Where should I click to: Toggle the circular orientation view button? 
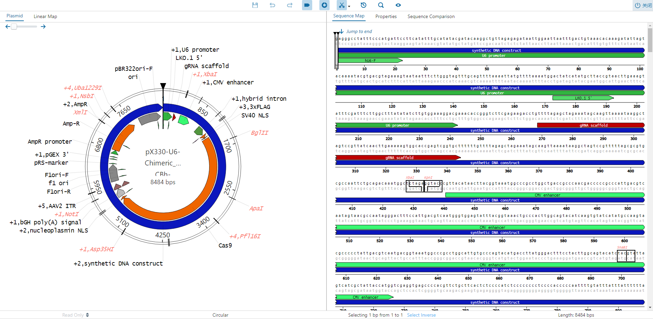point(324,5)
